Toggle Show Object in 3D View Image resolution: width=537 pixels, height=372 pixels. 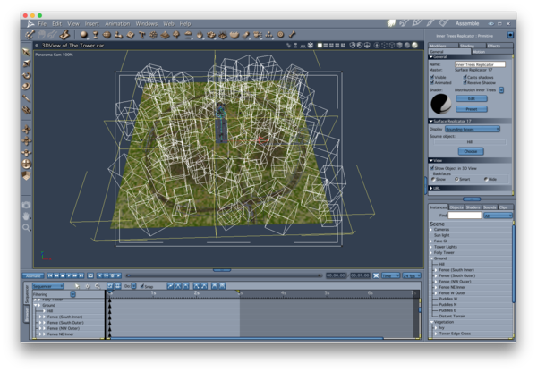click(432, 168)
